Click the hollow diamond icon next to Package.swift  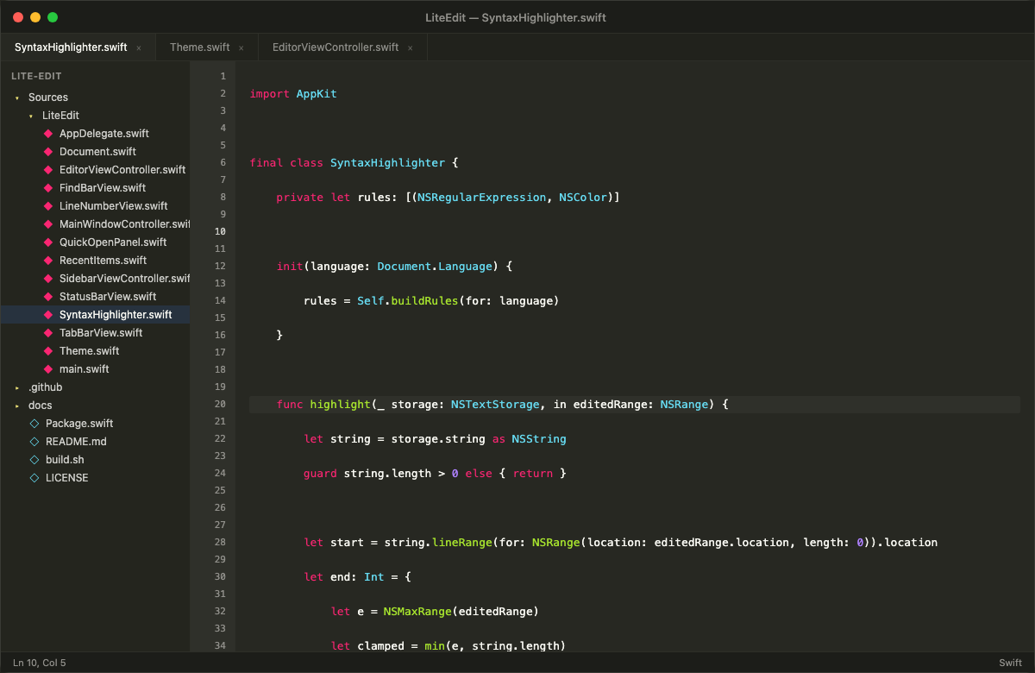point(34,423)
